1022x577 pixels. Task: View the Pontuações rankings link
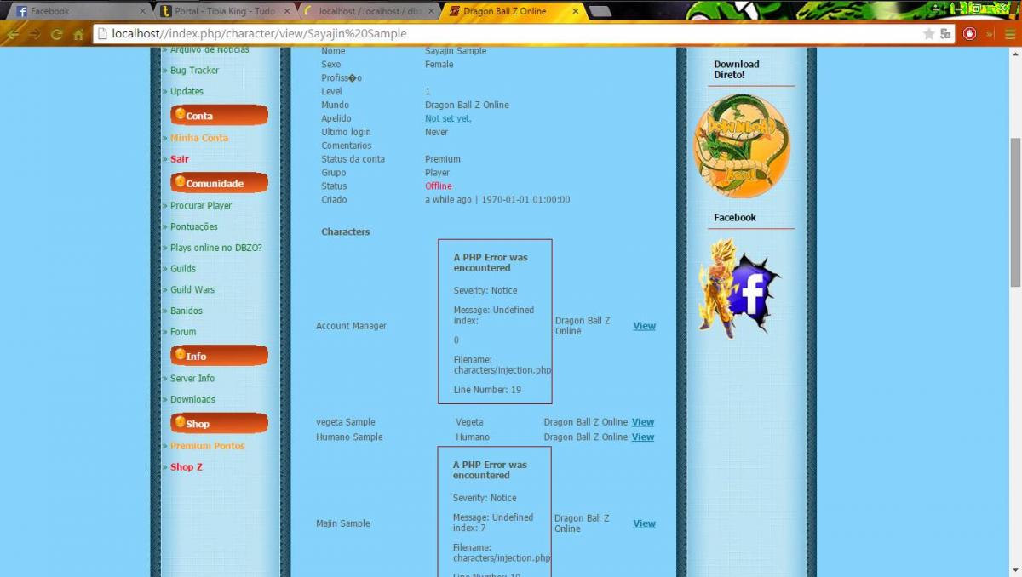pyautogui.click(x=193, y=227)
